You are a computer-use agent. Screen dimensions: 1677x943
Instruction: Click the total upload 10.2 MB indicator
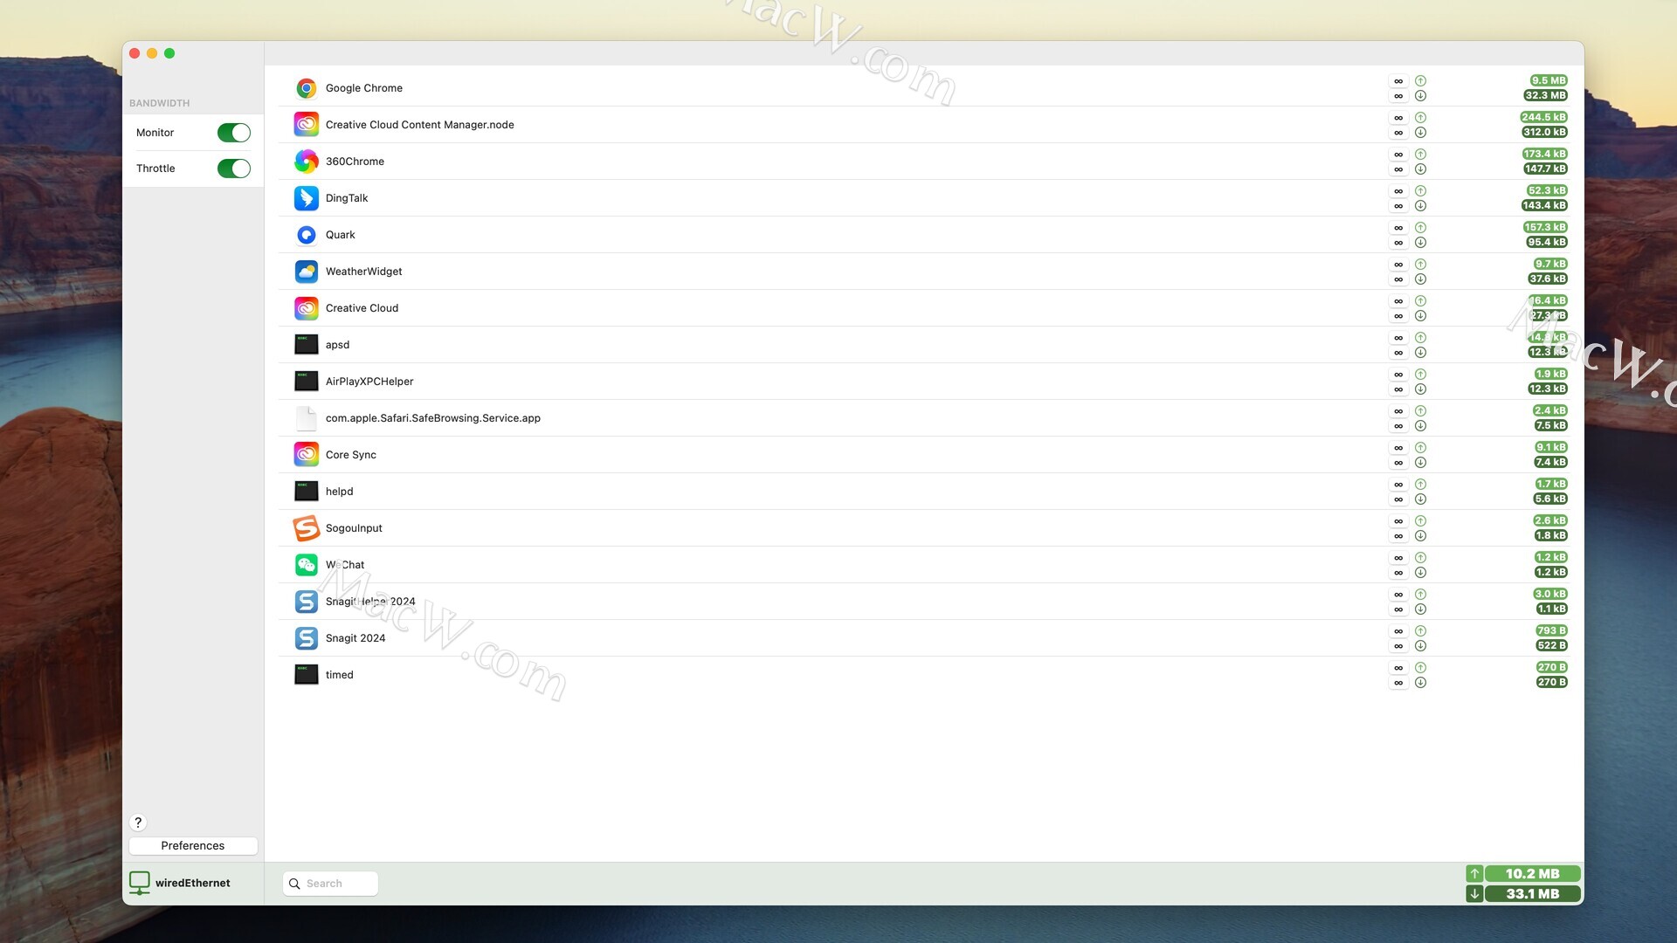click(1531, 873)
